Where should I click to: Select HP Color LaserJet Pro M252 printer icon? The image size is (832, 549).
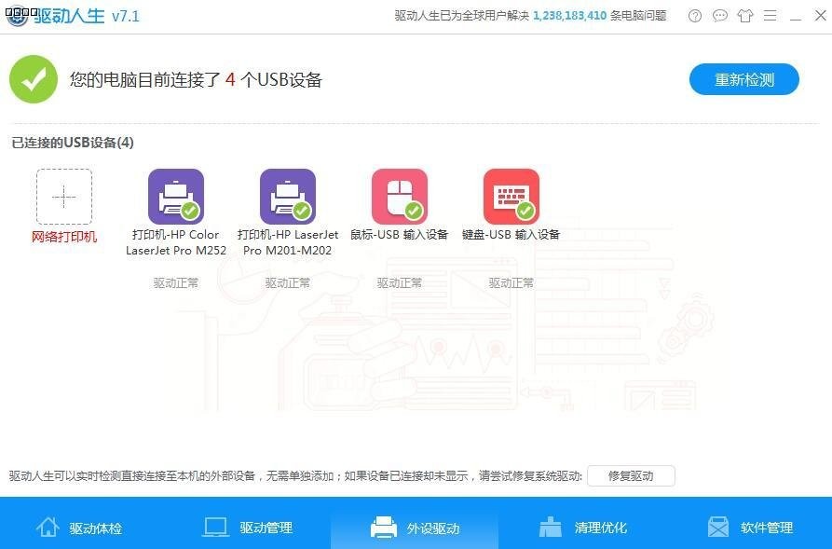[x=176, y=197]
